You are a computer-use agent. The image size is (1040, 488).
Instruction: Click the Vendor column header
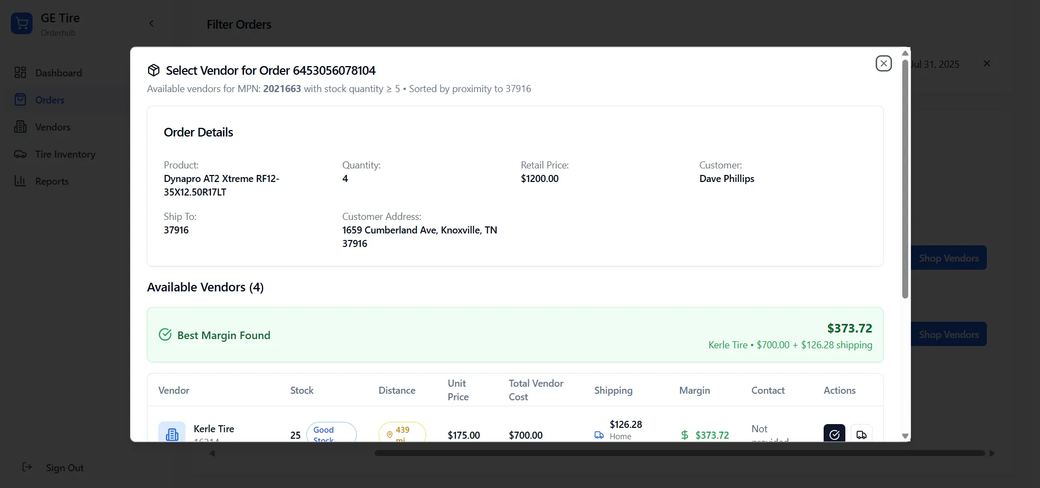tap(174, 391)
